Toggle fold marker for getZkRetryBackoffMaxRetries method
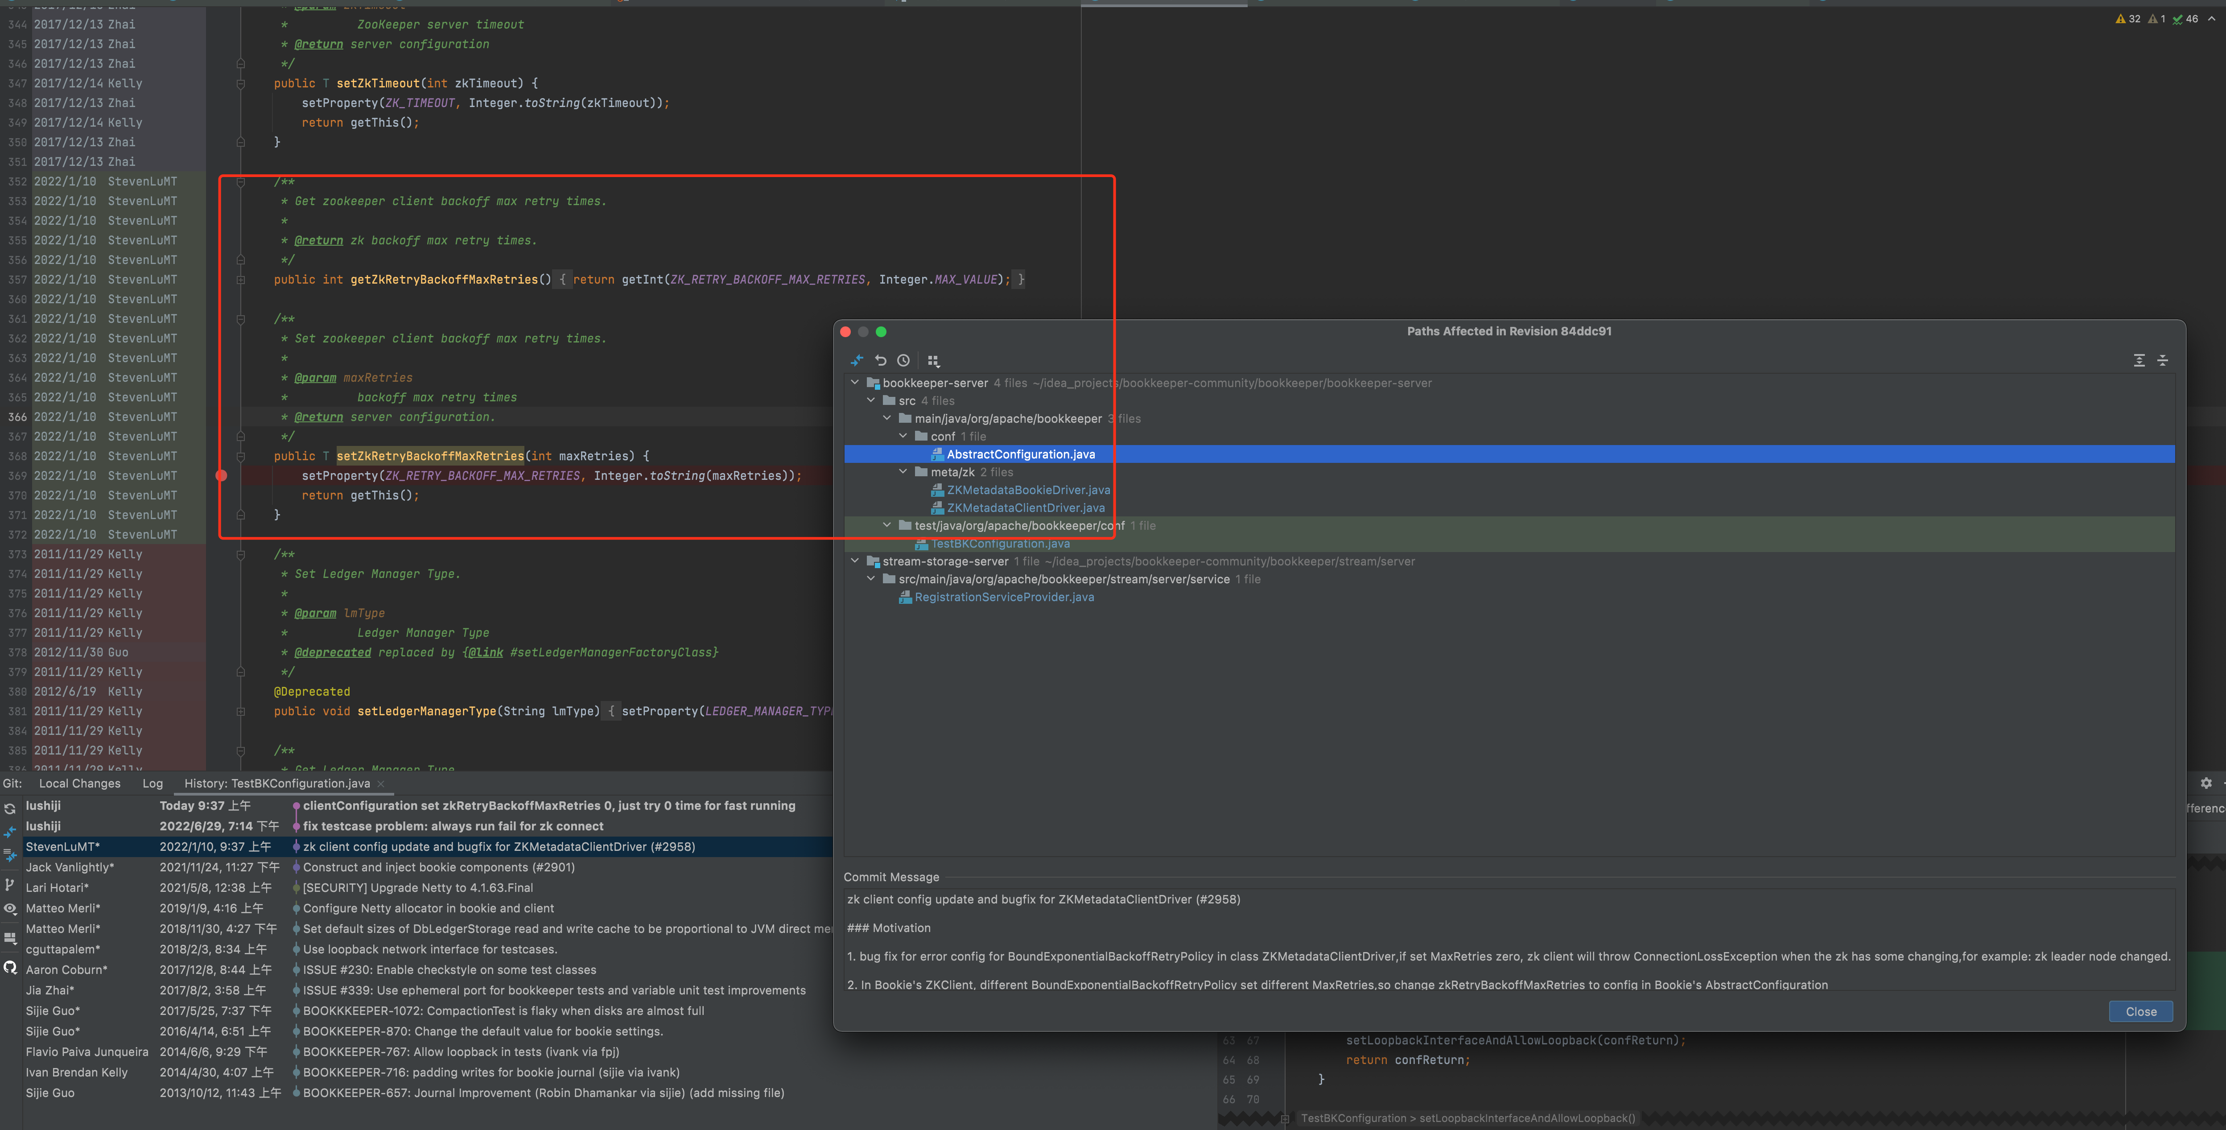This screenshot has width=2226, height=1130. point(240,279)
